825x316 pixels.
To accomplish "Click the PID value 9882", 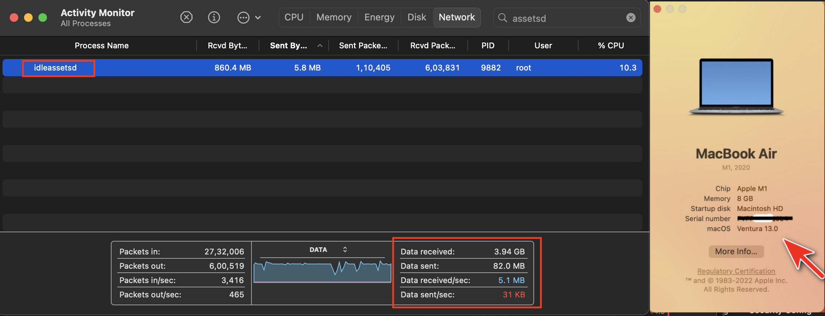I will tap(491, 68).
